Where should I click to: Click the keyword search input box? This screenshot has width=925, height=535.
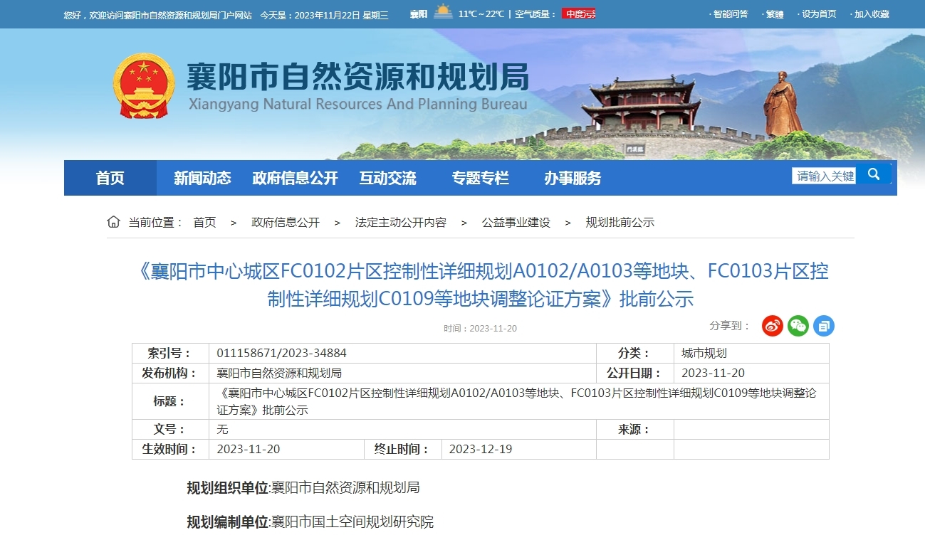pyautogui.click(x=824, y=174)
